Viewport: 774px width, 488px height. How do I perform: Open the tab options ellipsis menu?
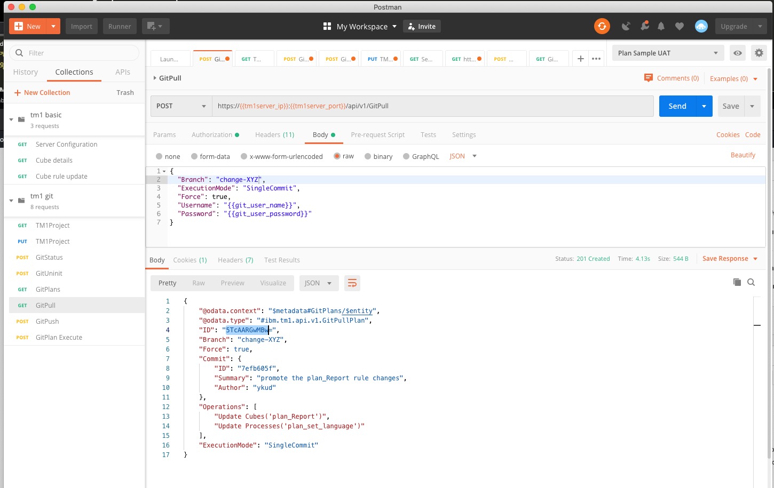(596, 59)
